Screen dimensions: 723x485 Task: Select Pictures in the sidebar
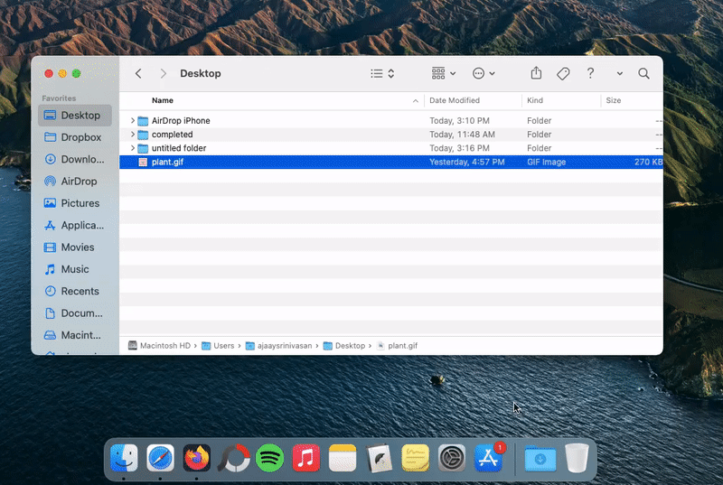point(80,203)
